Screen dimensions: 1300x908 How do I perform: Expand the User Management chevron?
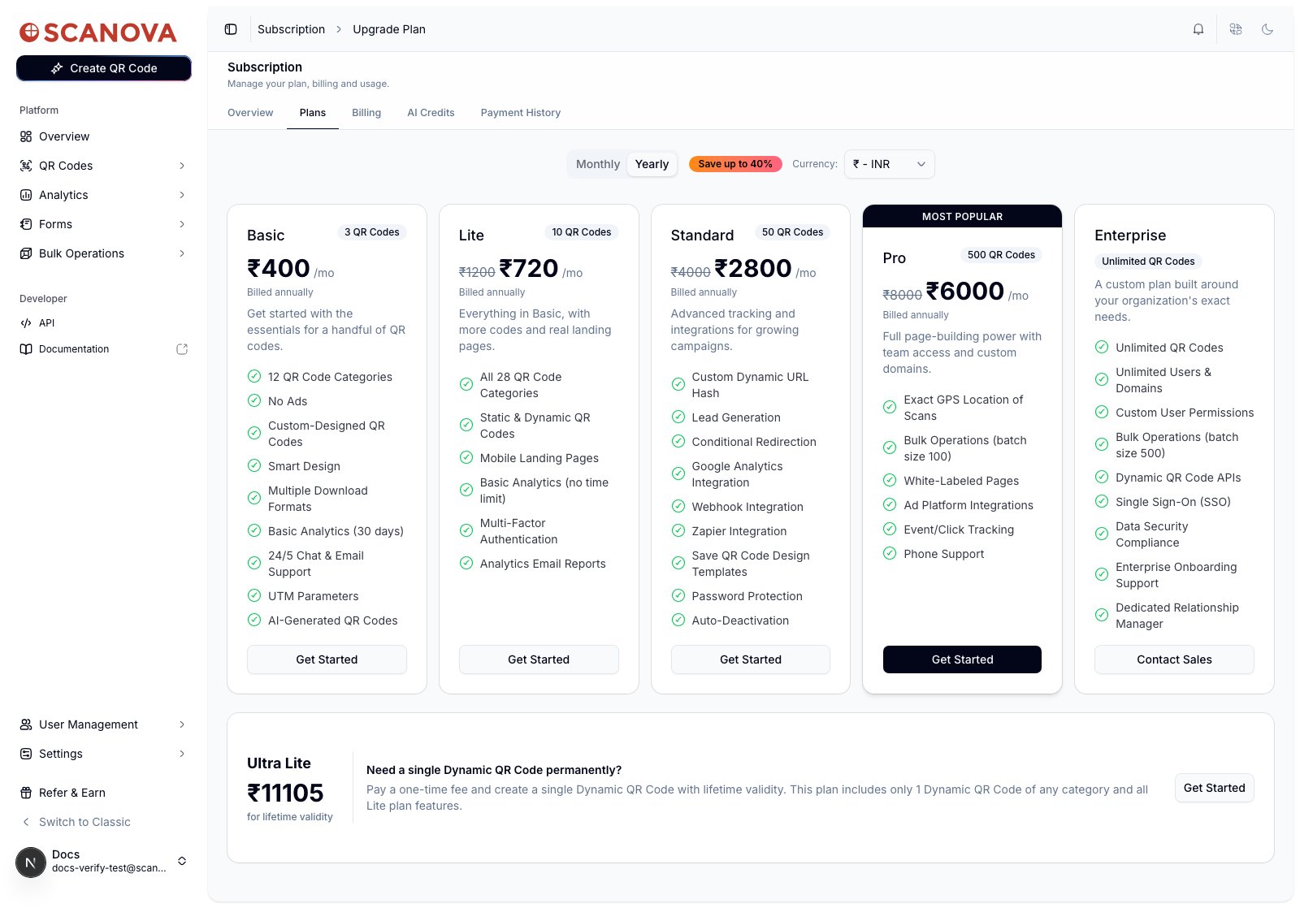coord(182,724)
